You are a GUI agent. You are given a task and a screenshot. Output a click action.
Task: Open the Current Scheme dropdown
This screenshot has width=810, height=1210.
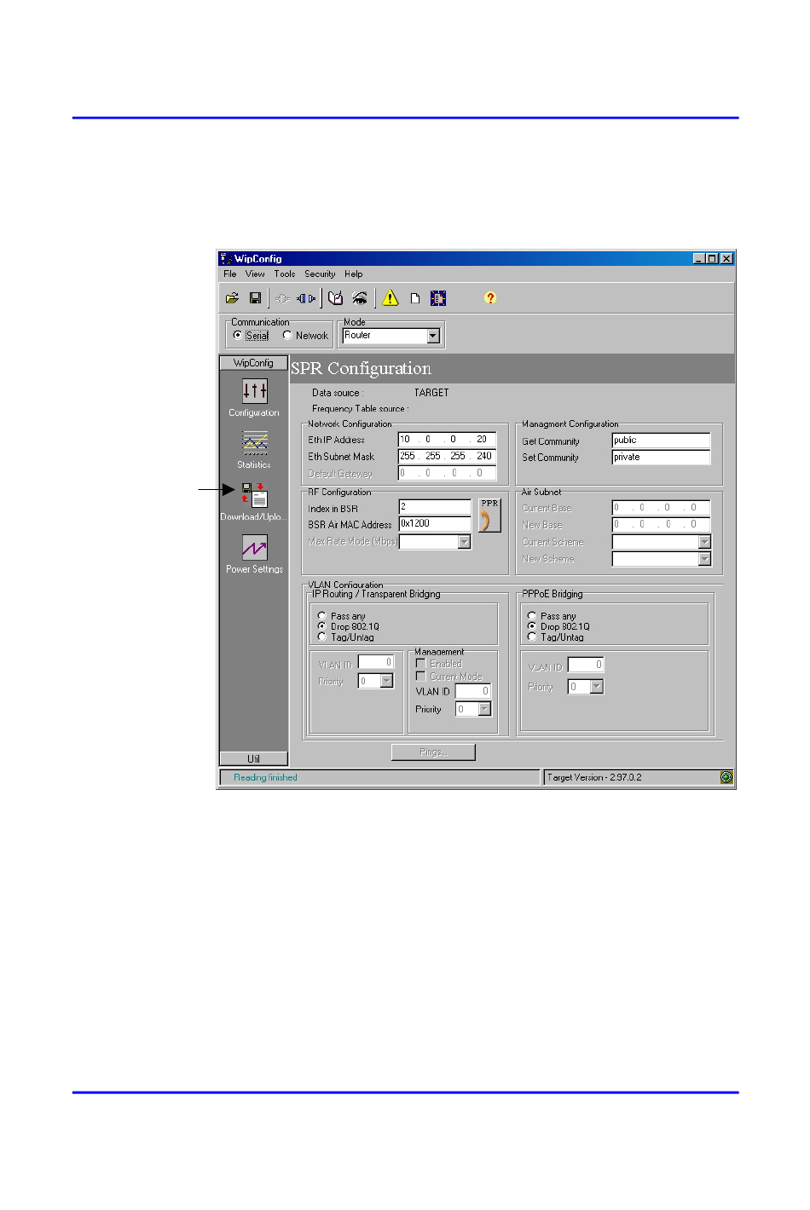(704, 542)
